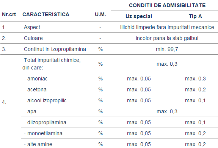The width and height of the screenshot is (218, 148).
Task: Click the CARACTERISTICA column header
Action: [46, 14]
